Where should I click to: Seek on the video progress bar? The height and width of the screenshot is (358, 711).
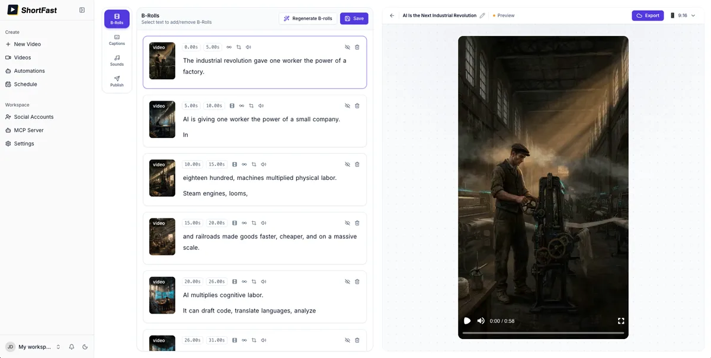pos(543,333)
